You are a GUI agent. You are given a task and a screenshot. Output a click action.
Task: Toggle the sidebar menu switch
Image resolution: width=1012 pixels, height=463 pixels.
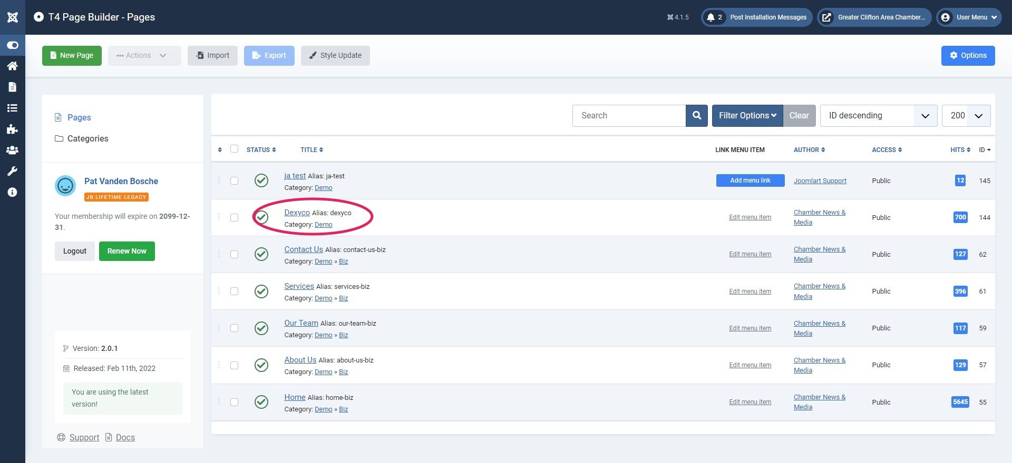[13, 45]
